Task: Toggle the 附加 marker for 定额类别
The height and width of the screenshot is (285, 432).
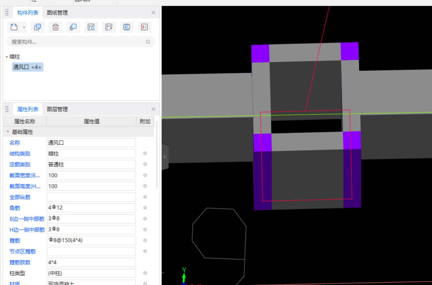Action: click(145, 164)
